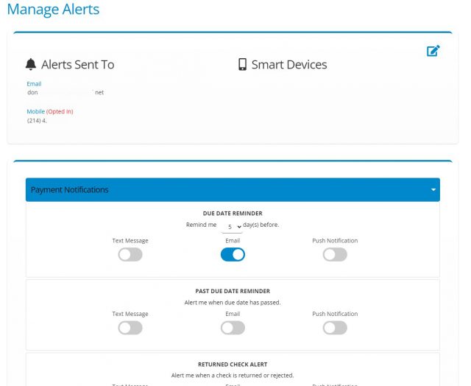Screen dimensions: 471x386
Task: Turn on Text Message for Past Due Reminder
Action: click(x=130, y=328)
